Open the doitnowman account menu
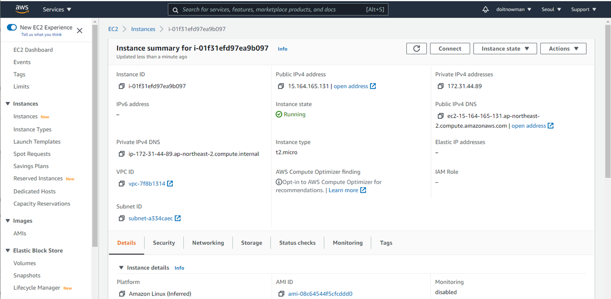This screenshot has height=299, width=611. [514, 10]
